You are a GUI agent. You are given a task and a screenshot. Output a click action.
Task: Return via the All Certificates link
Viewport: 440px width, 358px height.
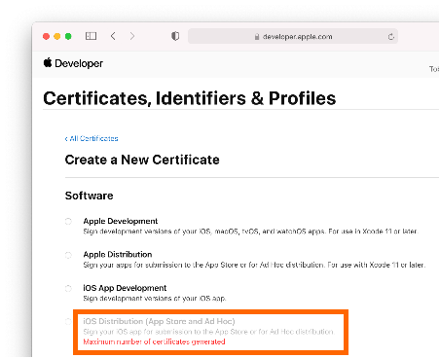coord(92,138)
